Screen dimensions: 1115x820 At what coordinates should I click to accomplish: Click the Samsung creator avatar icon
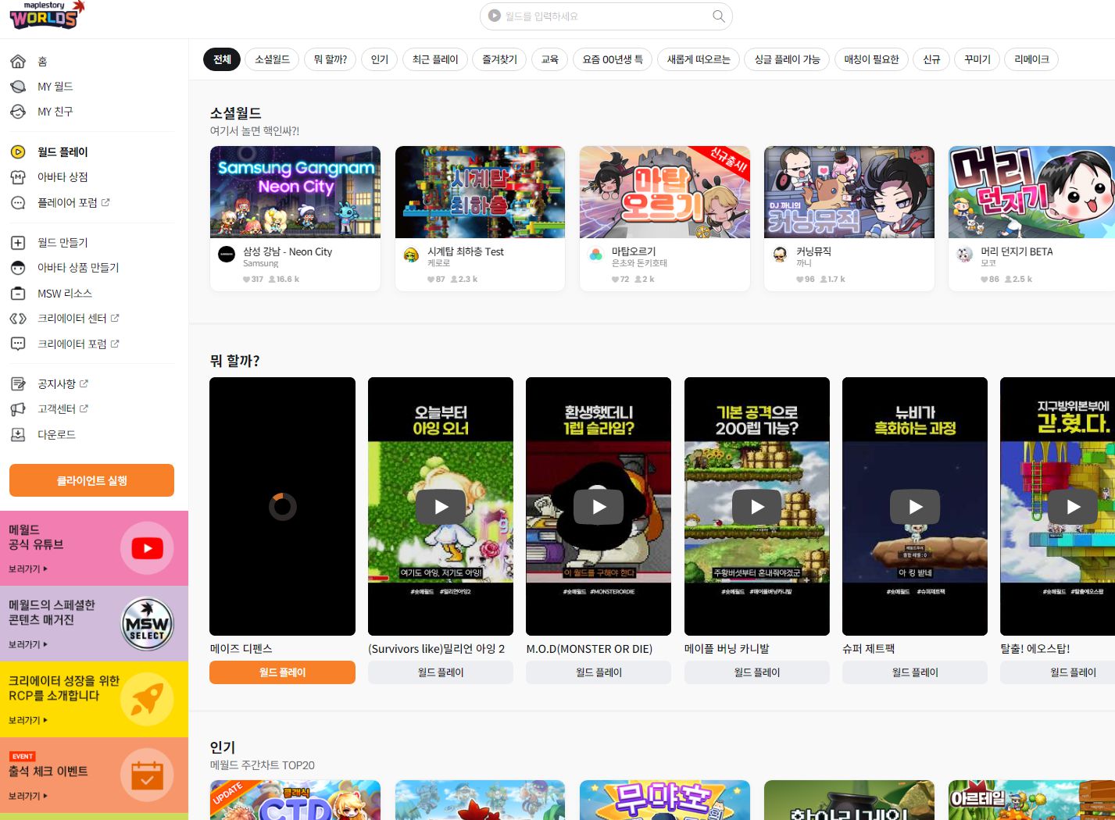click(x=227, y=255)
